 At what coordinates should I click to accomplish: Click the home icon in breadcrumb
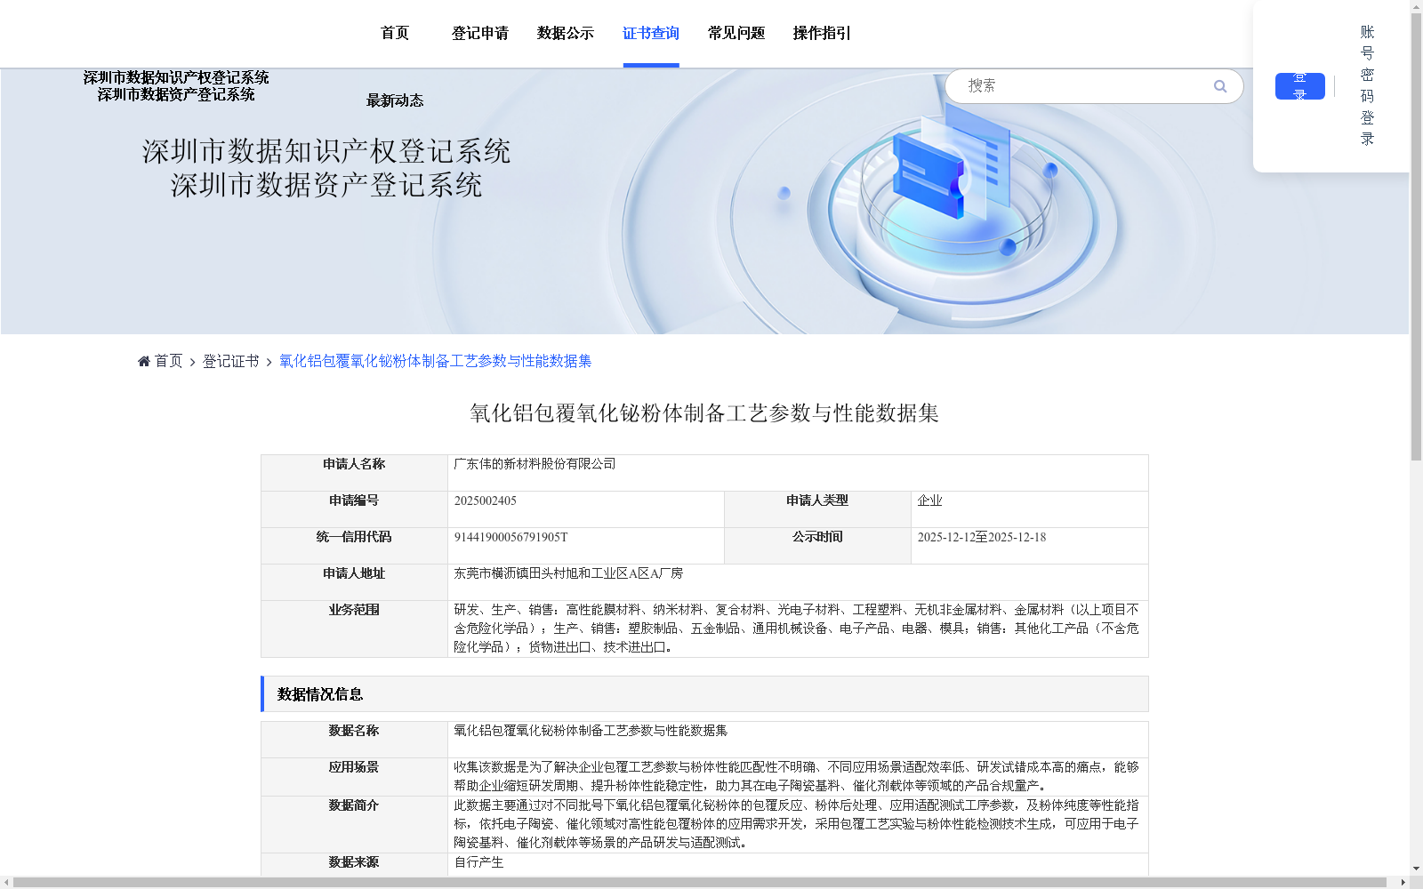144,361
